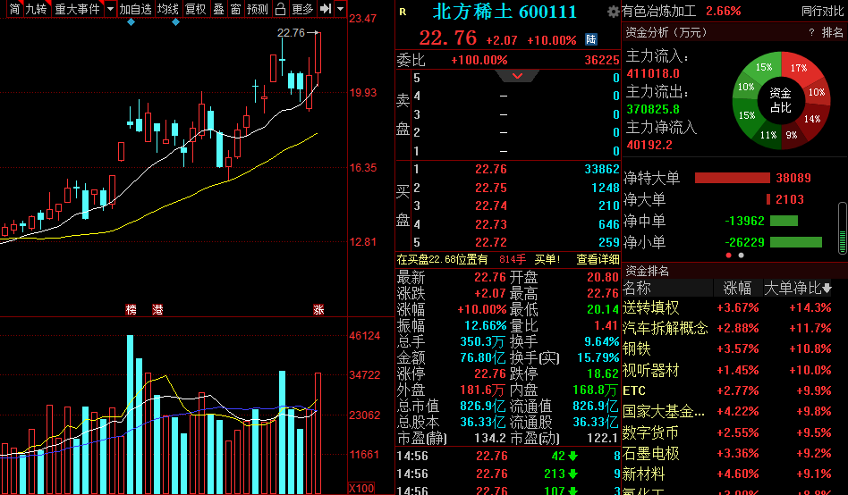Viewport: 848px width, 495px height.
Task: Click the green down arrow beside volume 42
Action: [573, 456]
